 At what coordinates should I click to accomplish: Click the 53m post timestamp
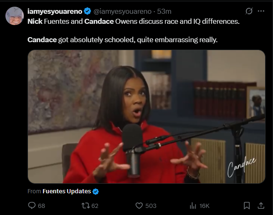[x=164, y=12]
